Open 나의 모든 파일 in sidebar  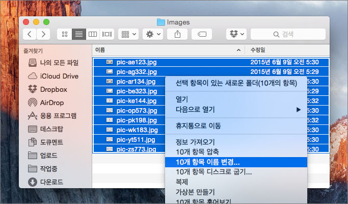click(53, 63)
